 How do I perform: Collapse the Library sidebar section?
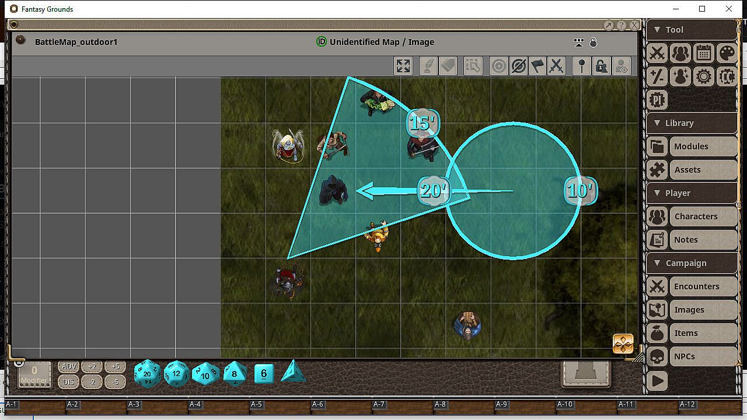[692, 123]
